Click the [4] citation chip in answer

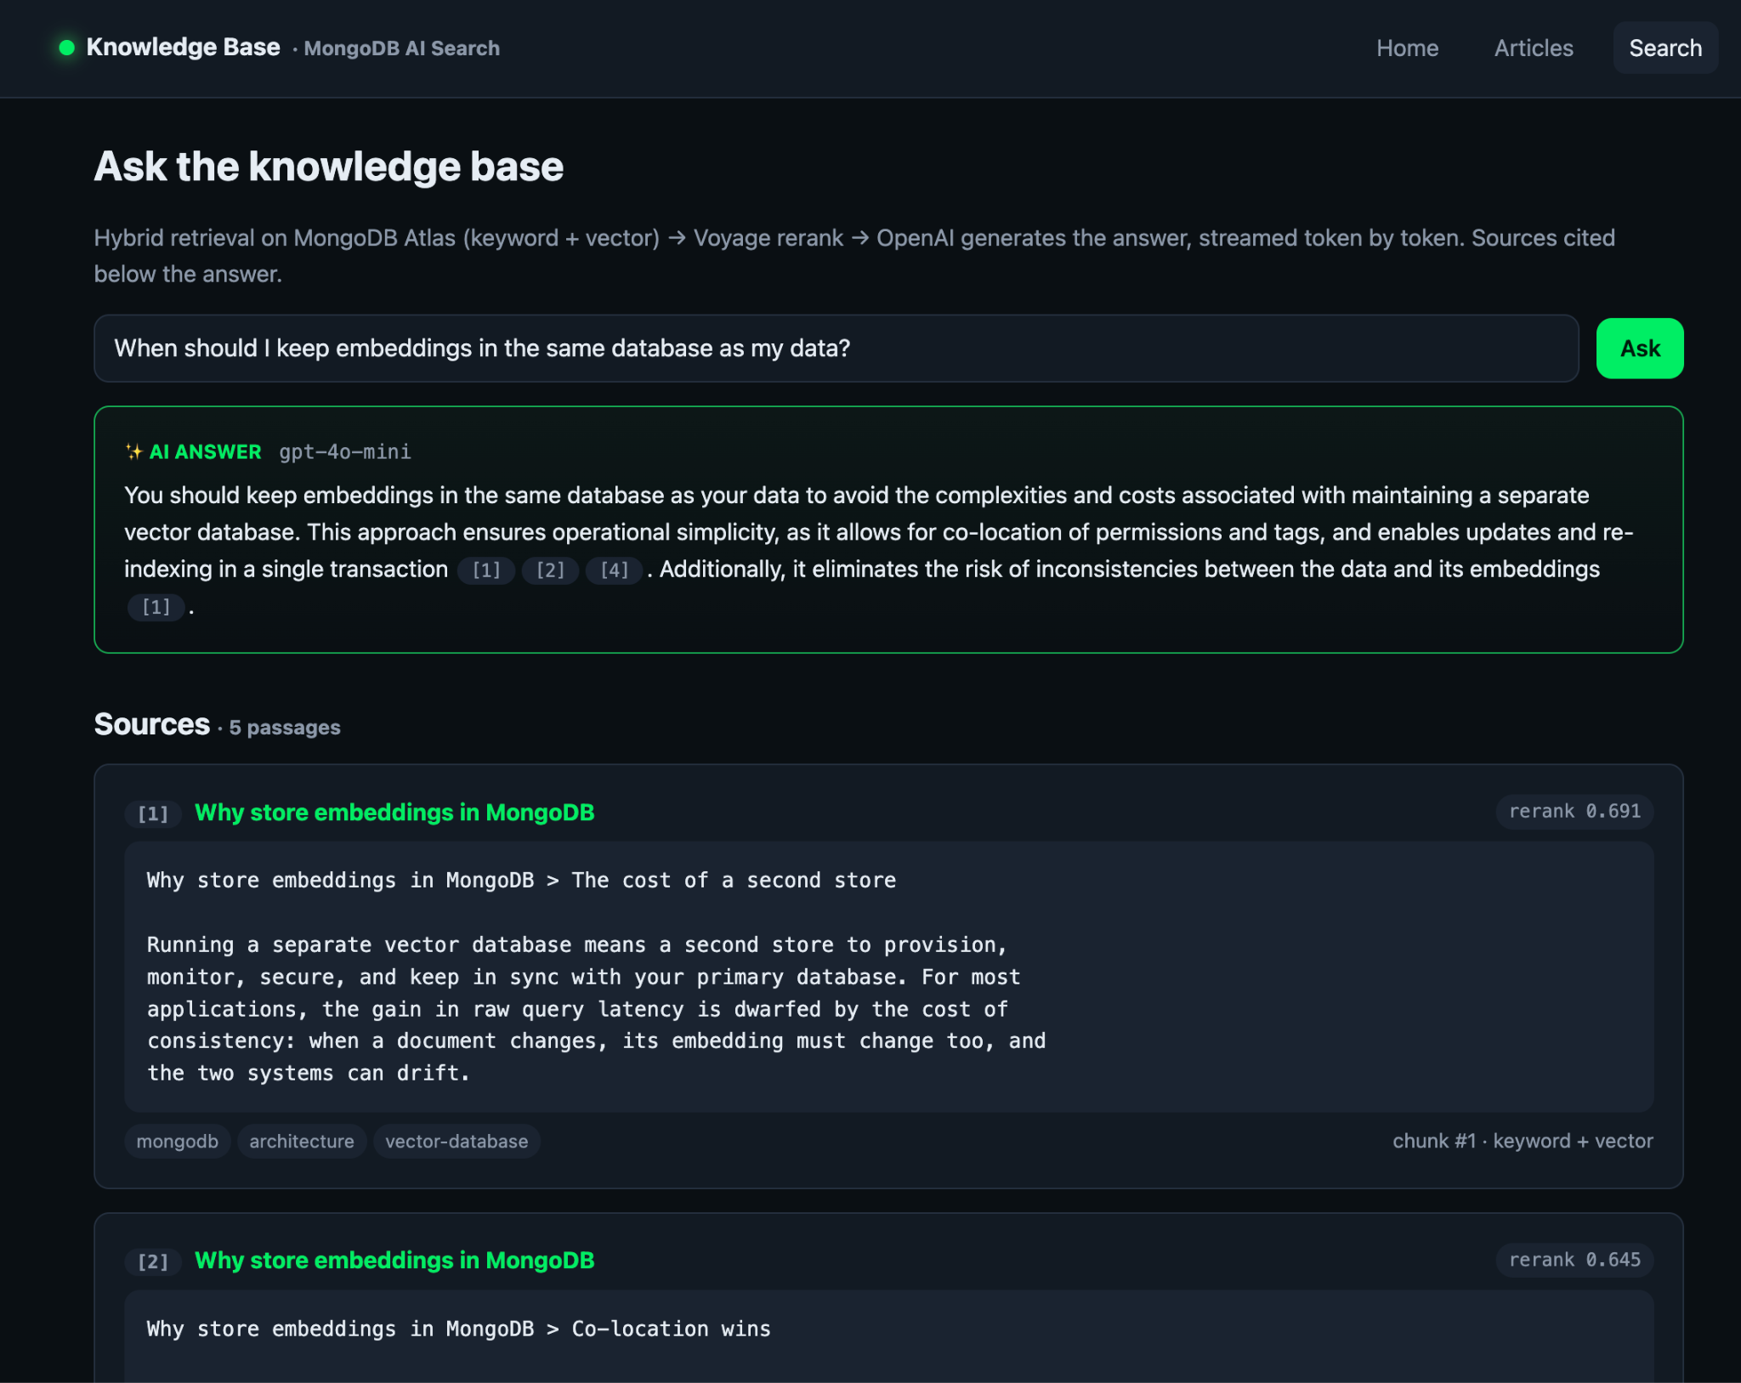[614, 570]
